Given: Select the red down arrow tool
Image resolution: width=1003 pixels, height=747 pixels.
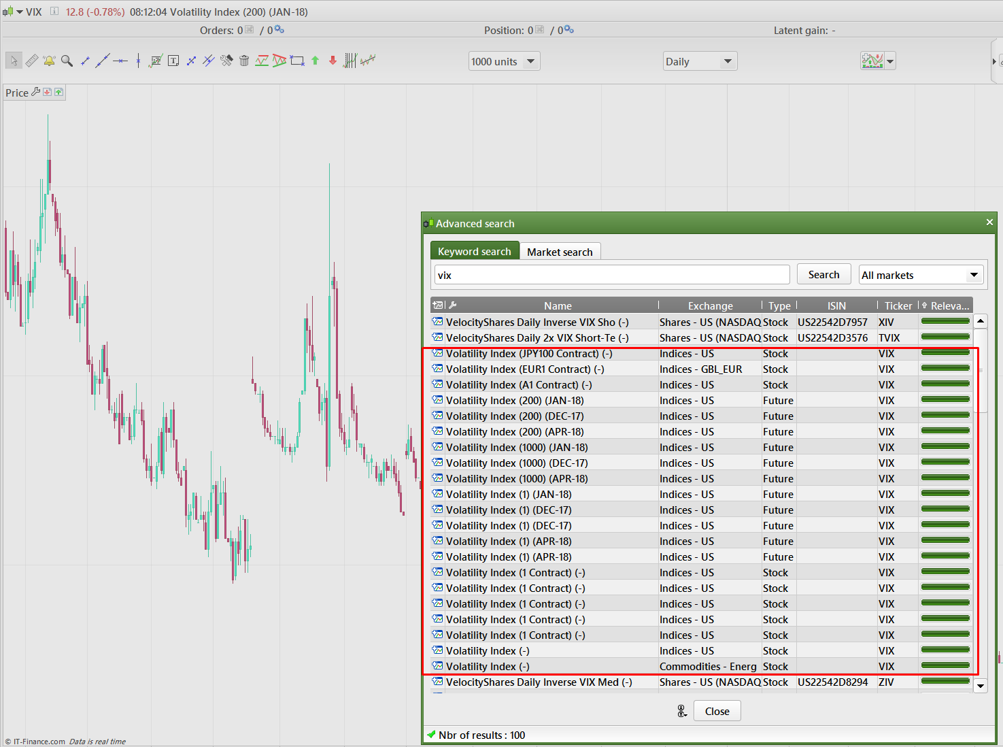Looking at the screenshot, I should pyautogui.click(x=333, y=61).
